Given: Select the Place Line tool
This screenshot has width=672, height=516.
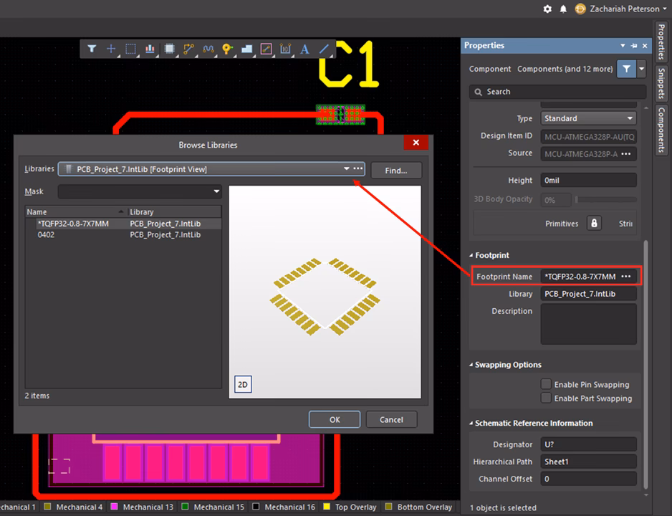Looking at the screenshot, I should click(x=324, y=49).
